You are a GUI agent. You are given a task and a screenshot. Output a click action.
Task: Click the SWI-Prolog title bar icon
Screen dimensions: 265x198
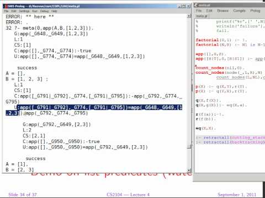[x=6, y=6]
